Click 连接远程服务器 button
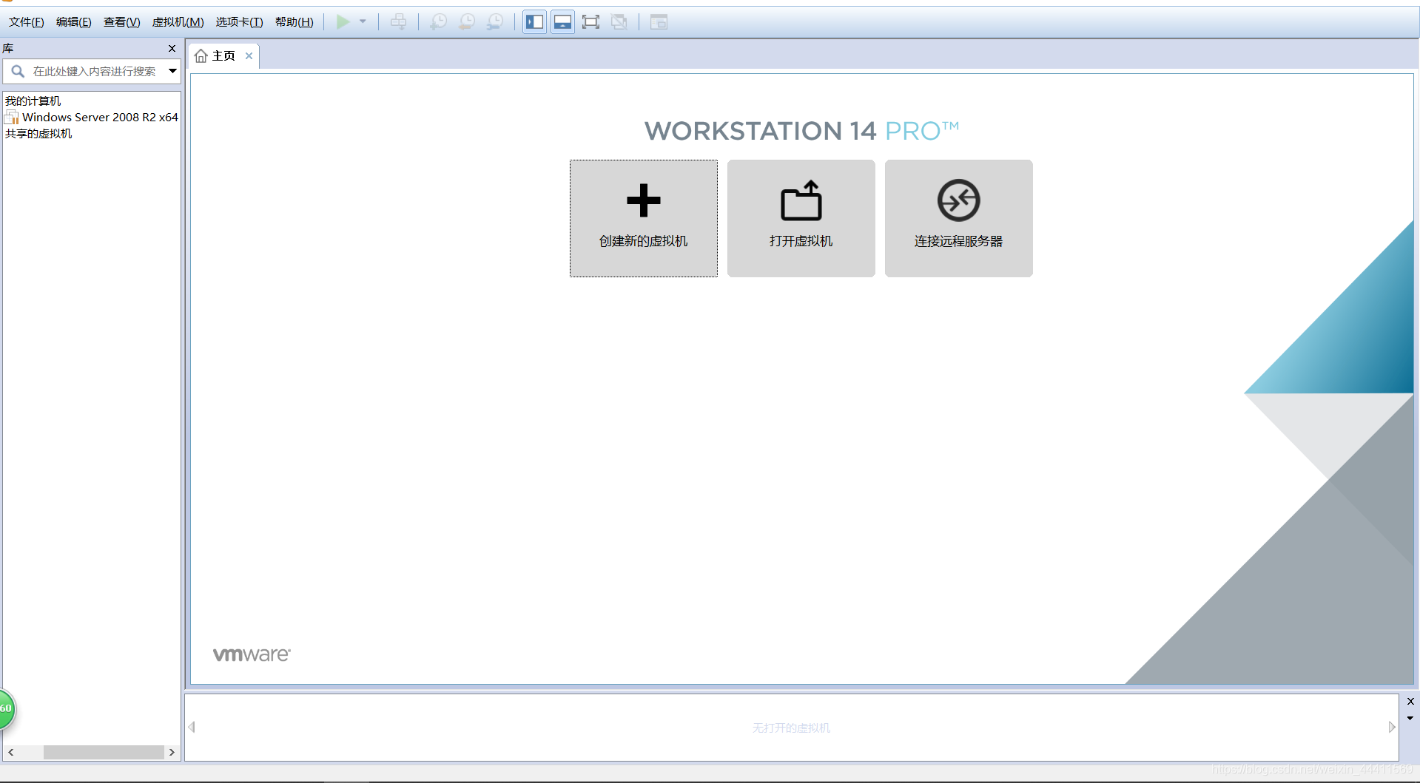 click(x=959, y=219)
